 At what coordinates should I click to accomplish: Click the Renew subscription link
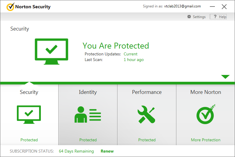tap(107, 151)
